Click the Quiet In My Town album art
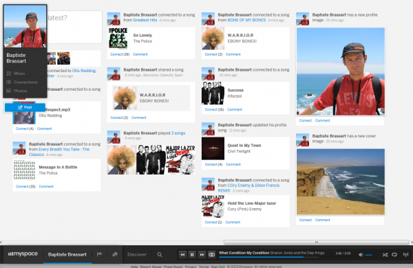The height and width of the screenshot is (268, 413). 213,148
